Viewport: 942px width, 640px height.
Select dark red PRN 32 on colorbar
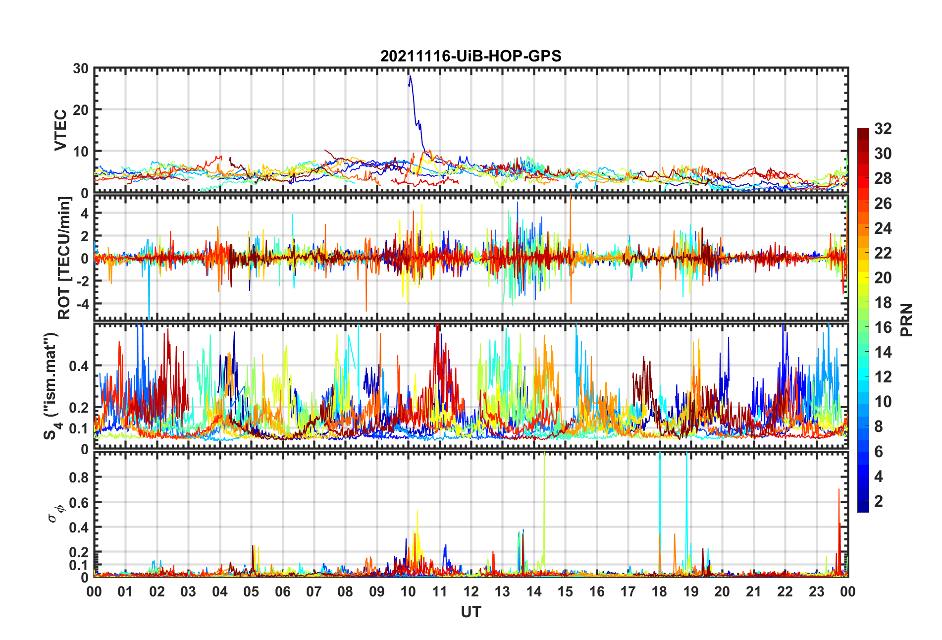[863, 131]
